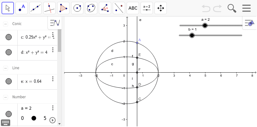This screenshot has width=257, height=127.
Task: Select the Point tool
Action: coord(22,8)
